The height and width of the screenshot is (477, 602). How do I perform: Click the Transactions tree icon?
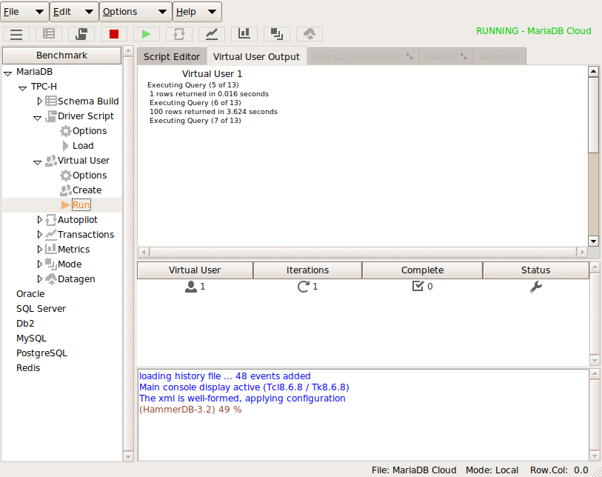pos(50,235)
